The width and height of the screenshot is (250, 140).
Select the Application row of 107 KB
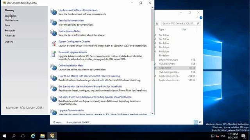tap(175, 68)
